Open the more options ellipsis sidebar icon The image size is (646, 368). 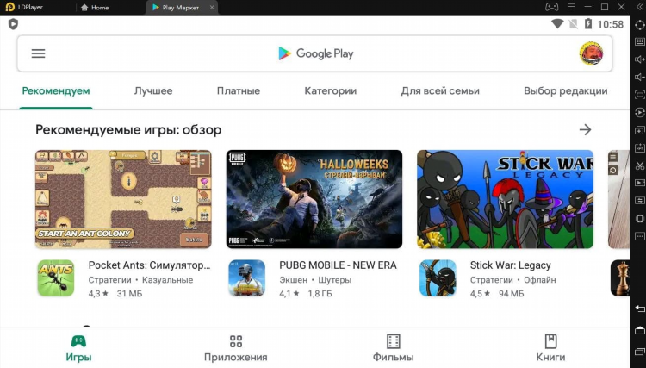[x=640, y=236]
